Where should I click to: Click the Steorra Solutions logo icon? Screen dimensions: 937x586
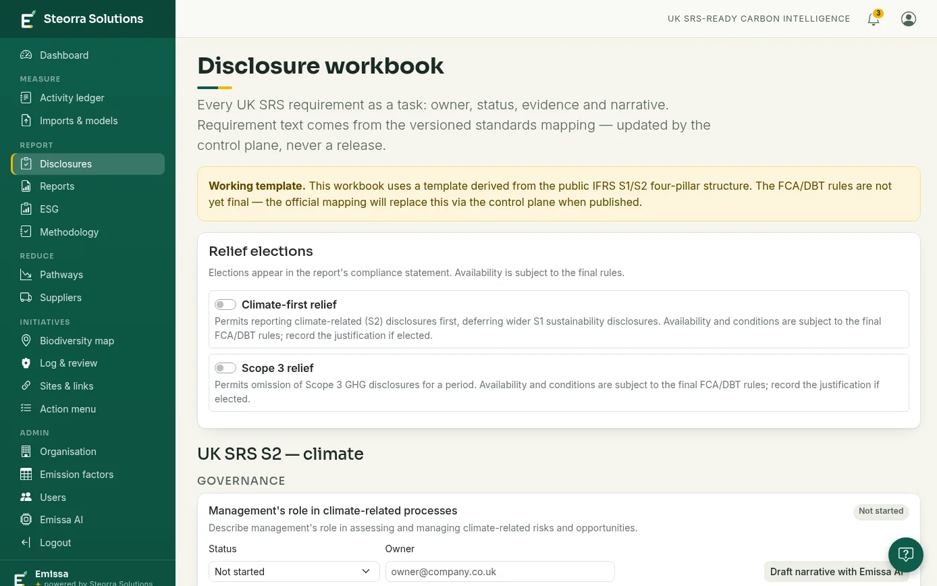pyautogui.click(x=28, y=19)
